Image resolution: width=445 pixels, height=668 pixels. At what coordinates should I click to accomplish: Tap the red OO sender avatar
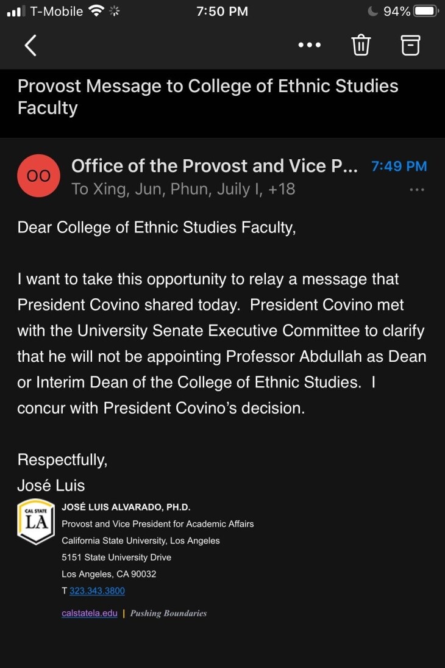pyautogui.click(x=39, y=176)
